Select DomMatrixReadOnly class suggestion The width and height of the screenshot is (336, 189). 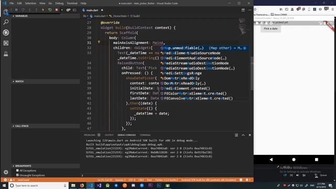pos(204,78)
